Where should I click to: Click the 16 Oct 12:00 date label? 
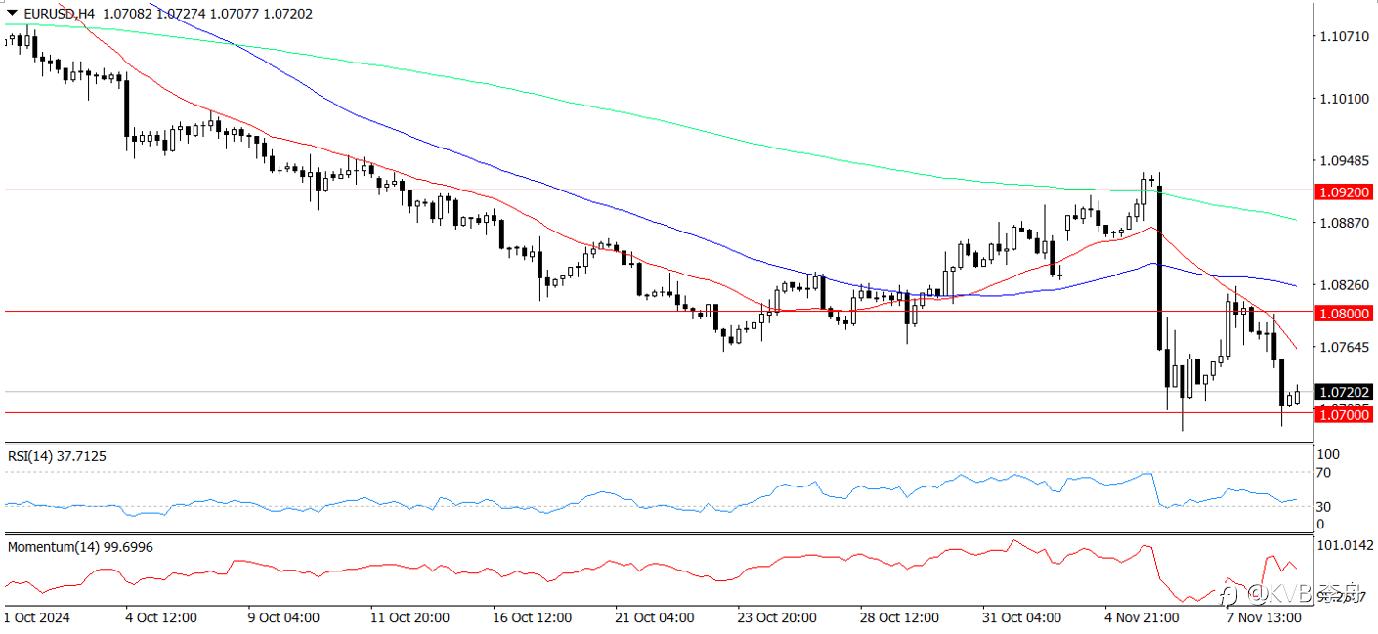pyautogui.click(x=533, y=618)
